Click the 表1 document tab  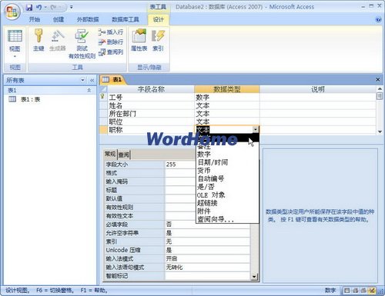point(112,80)
